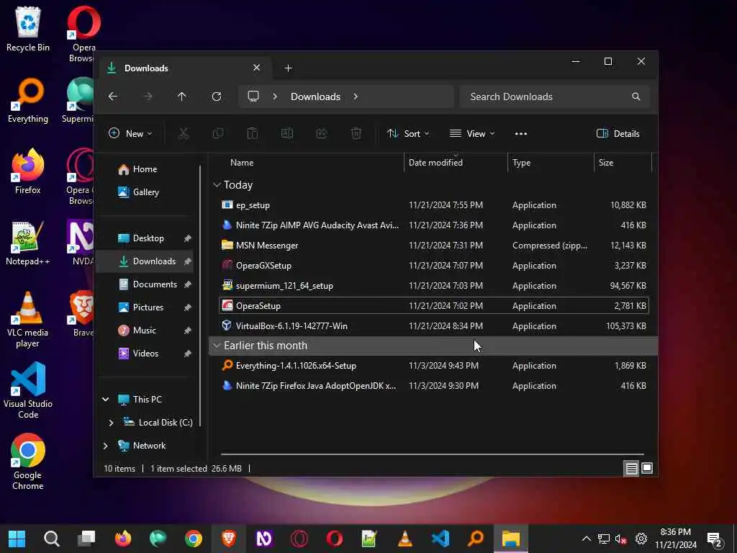The width and height of the screenshot is (737, 553).
Task: Collapse the Earlier this month group
Action: coord(217,346)
